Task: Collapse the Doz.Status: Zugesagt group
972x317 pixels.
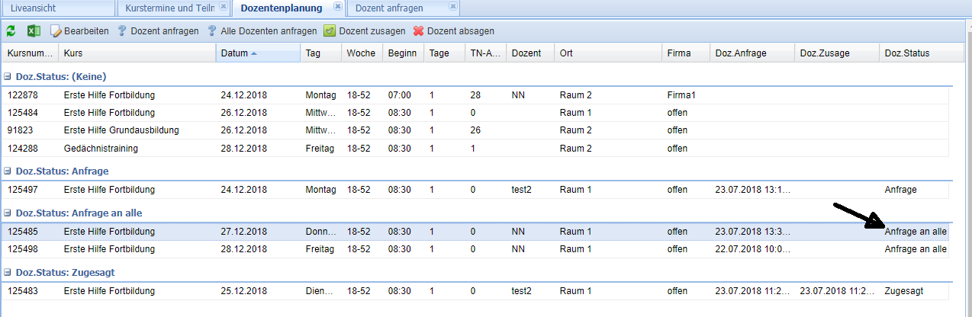Action: pyautogui.click(x=8, y=273)
